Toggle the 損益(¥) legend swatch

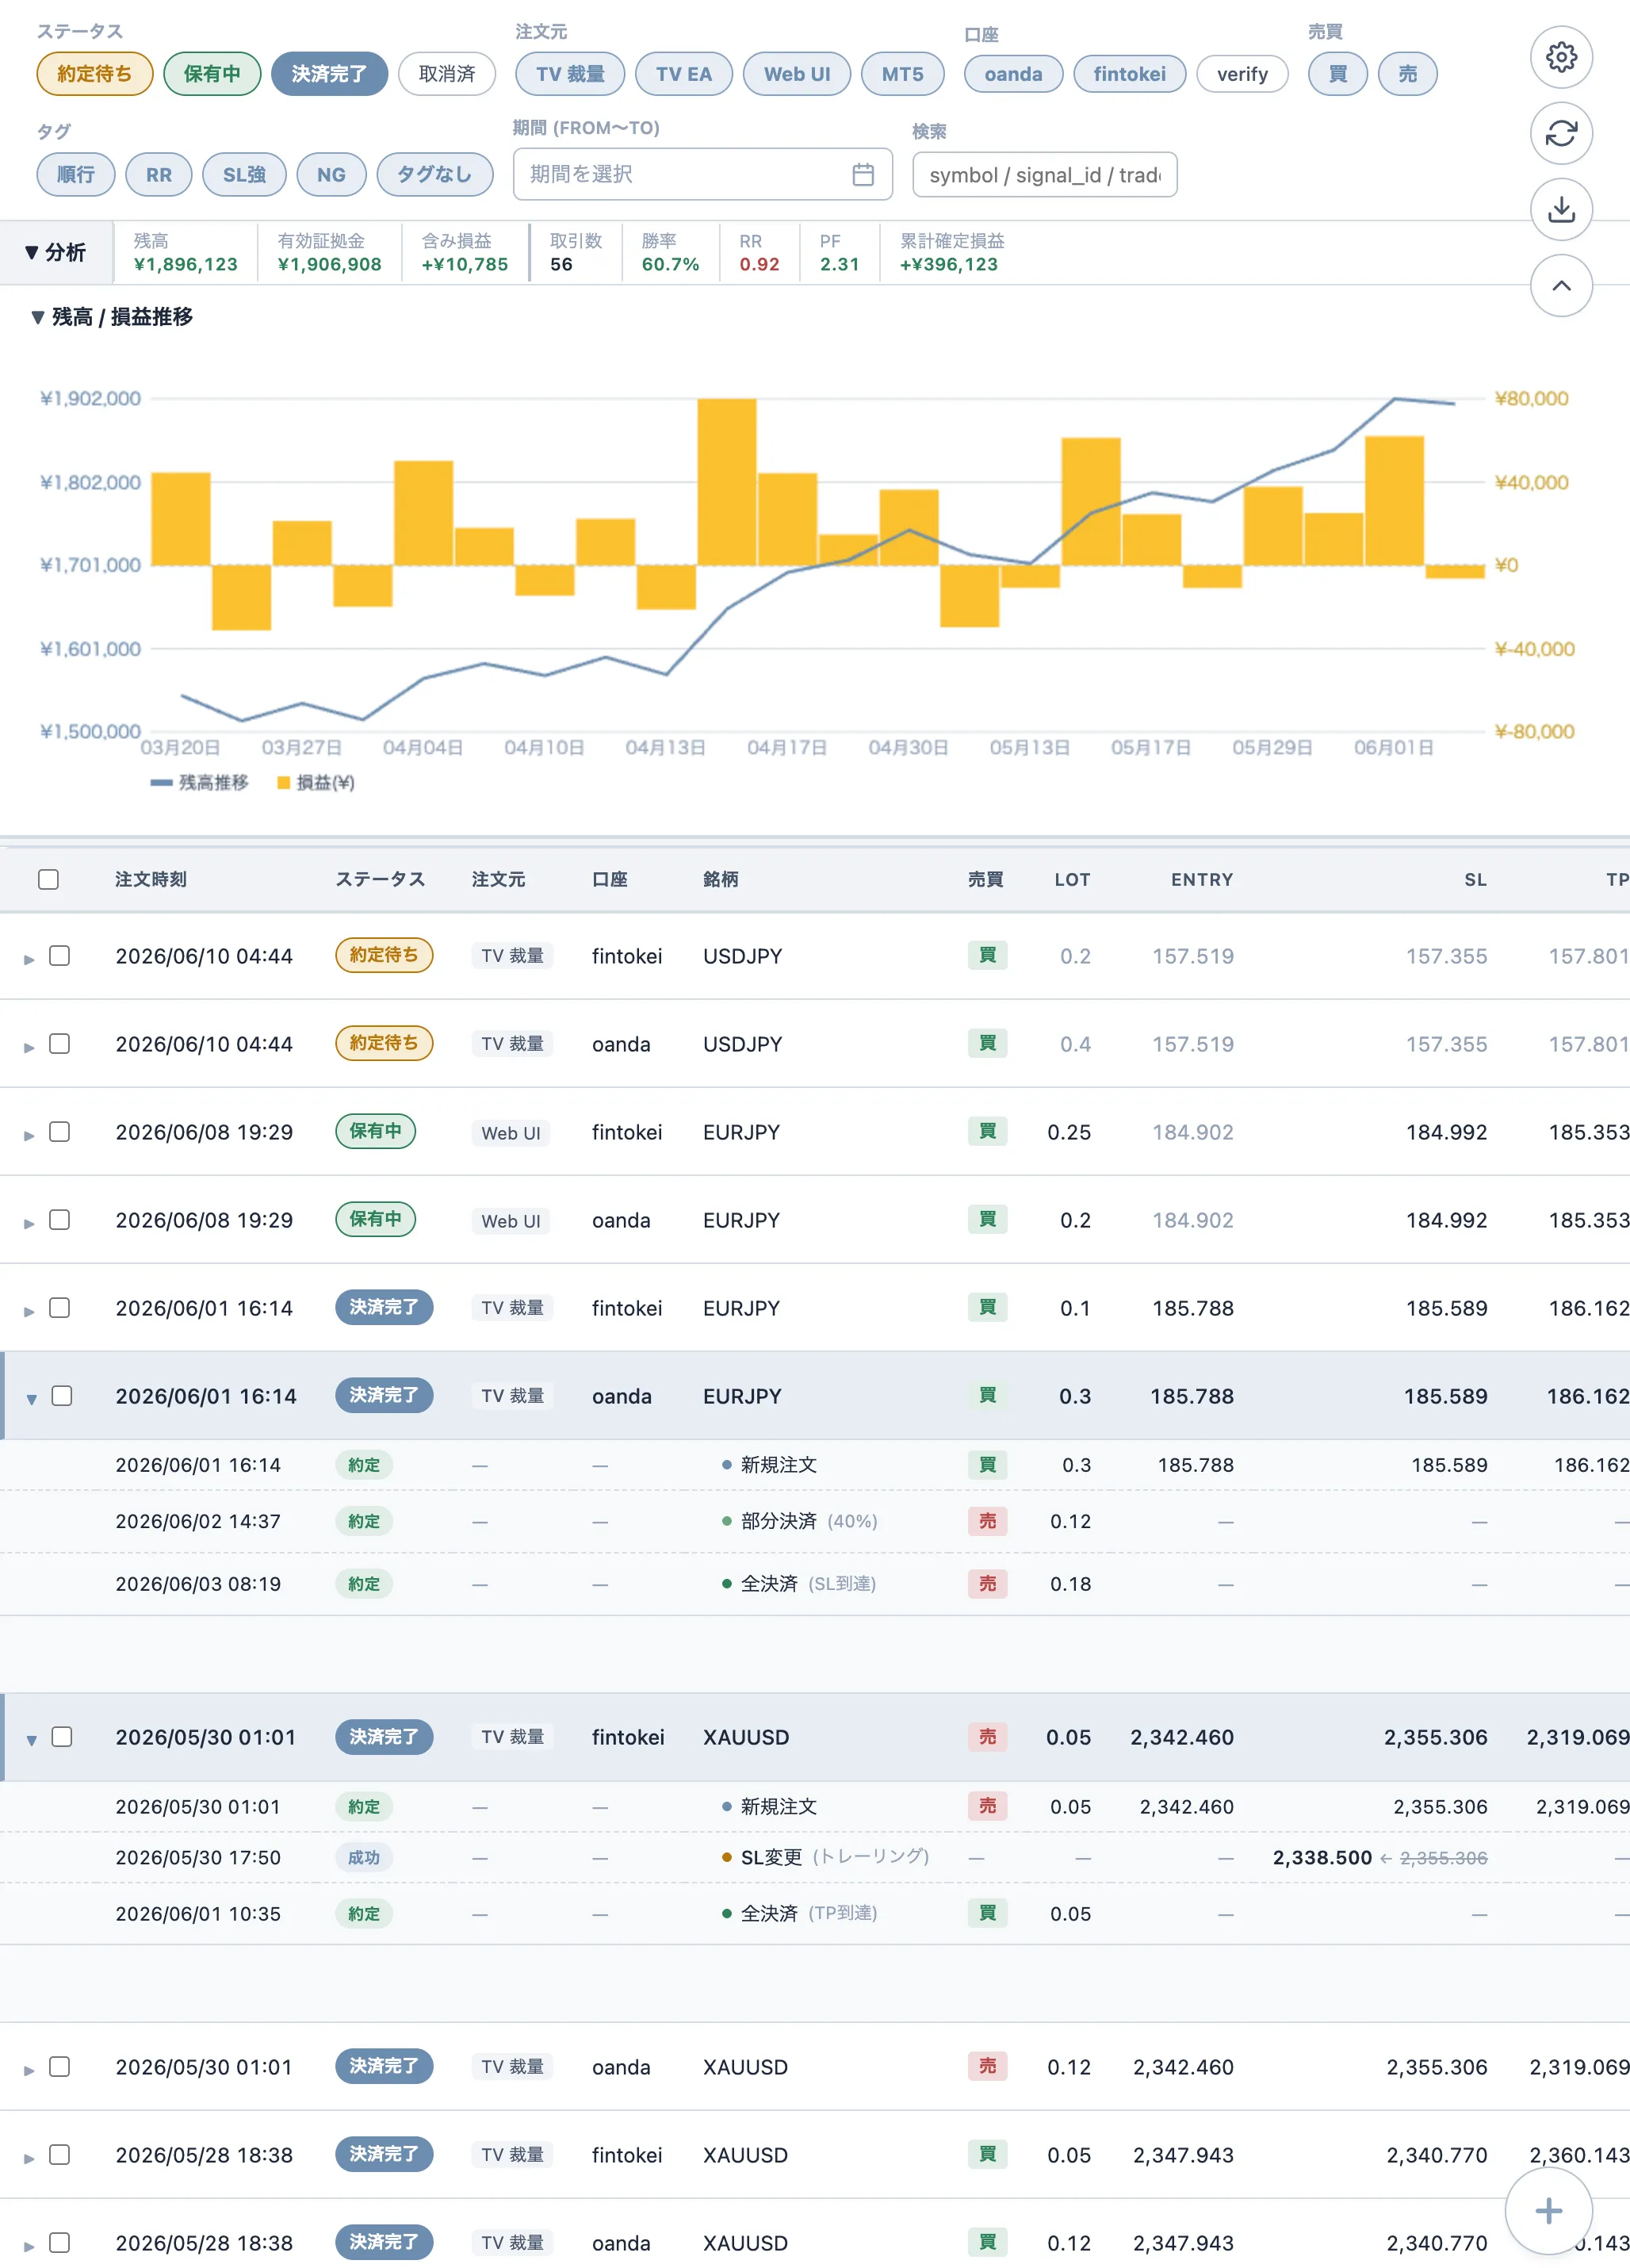point(284,782)
